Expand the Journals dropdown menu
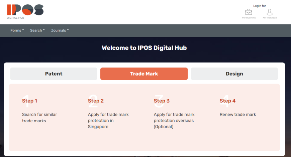Image resolution: width=291 pixels, height=157 pixels. [60, 30]
